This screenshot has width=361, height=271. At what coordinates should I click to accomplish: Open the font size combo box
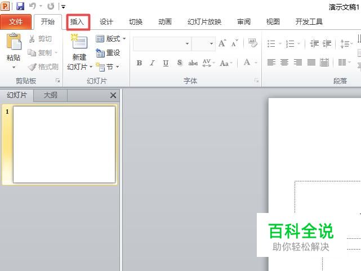pos(203,43)
